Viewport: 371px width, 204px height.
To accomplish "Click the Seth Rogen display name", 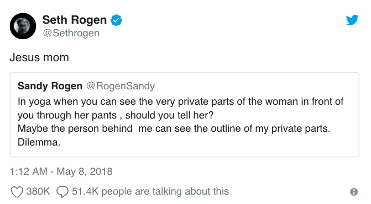I will [x=75, y=20].
